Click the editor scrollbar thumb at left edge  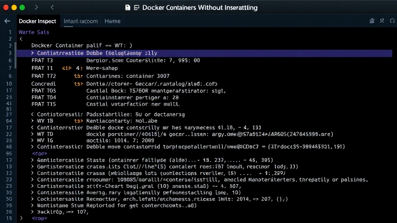click(16, 55)
